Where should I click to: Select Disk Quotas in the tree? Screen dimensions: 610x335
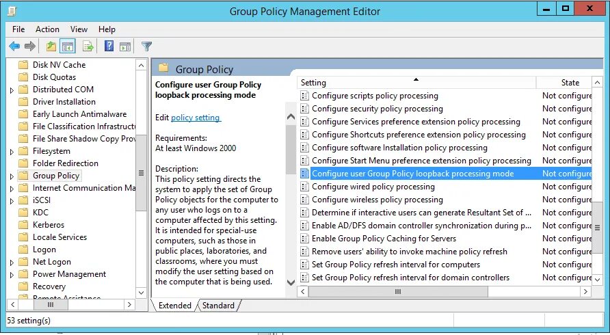[x=54, y=77]
